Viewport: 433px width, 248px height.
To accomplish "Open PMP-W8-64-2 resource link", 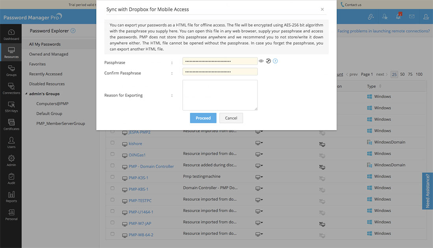I will tap(141, 235).
